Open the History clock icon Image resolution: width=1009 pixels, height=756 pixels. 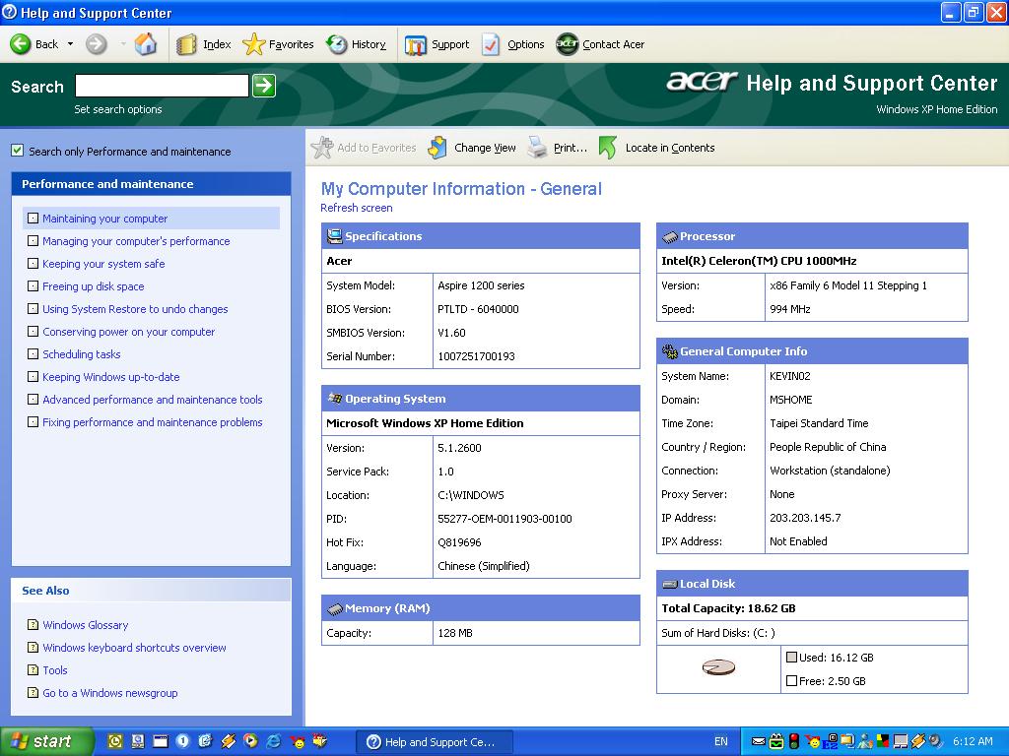[337, 44]
